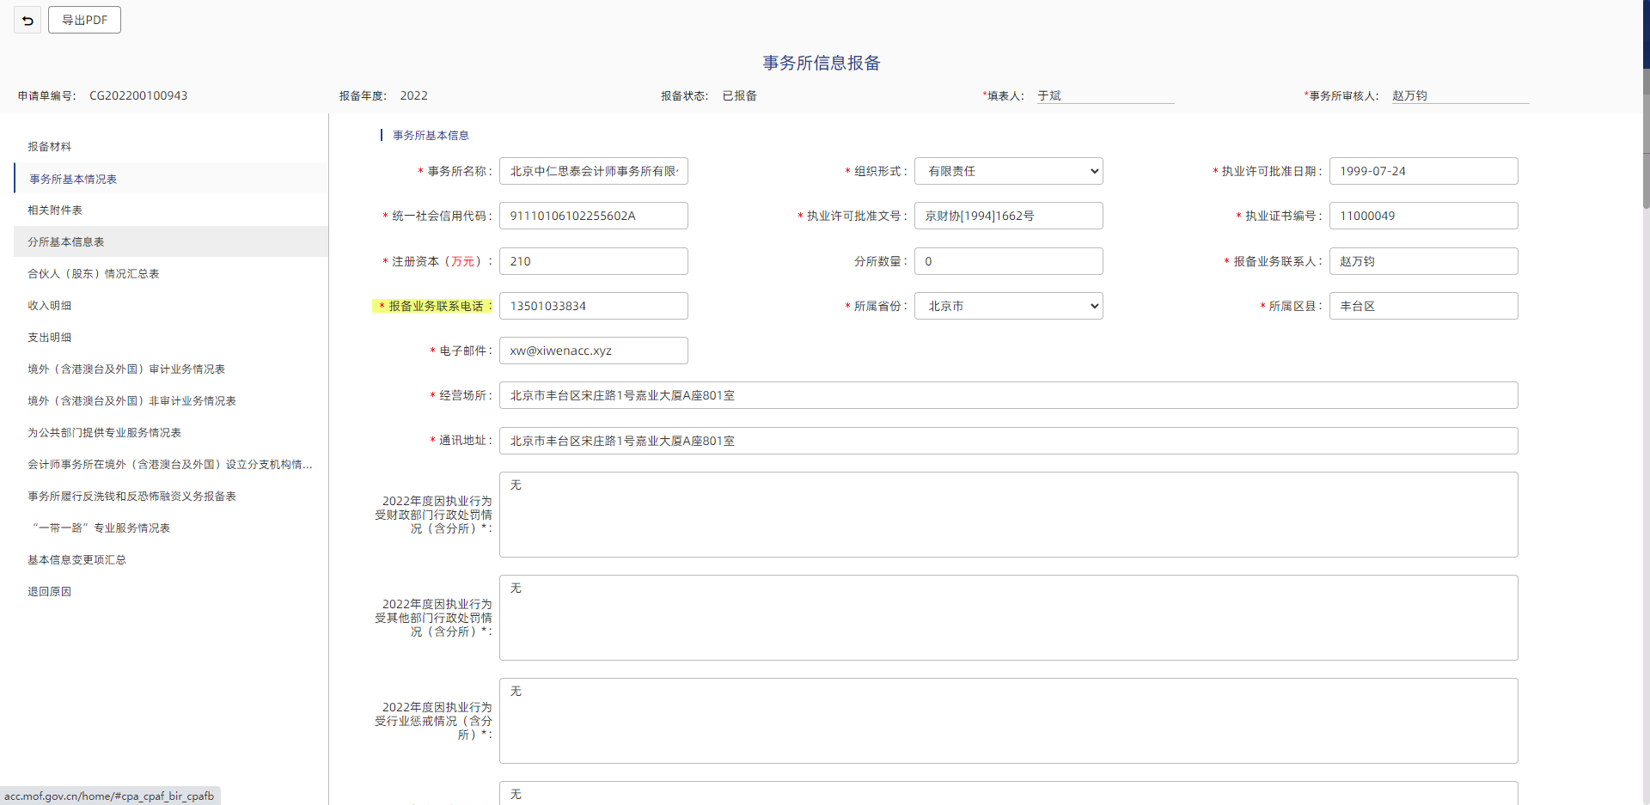This screenshot has height=805, width=1650.
Task: Select 收入明细 in the left menu
Action: point(50,306)
